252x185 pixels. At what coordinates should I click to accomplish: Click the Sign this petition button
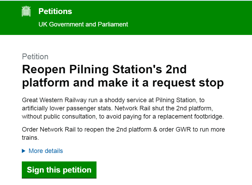[59, 170]
